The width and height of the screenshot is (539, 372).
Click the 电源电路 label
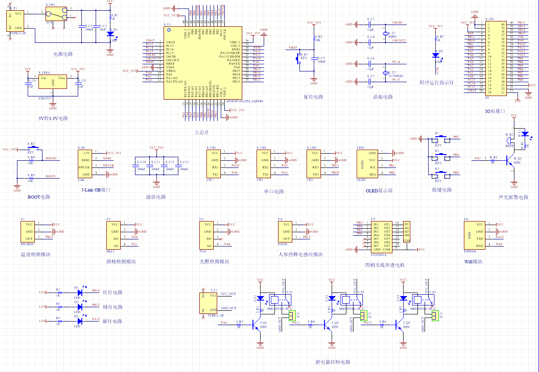pos(63,54)
